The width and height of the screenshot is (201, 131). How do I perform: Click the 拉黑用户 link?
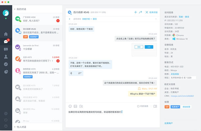(168, 123)
